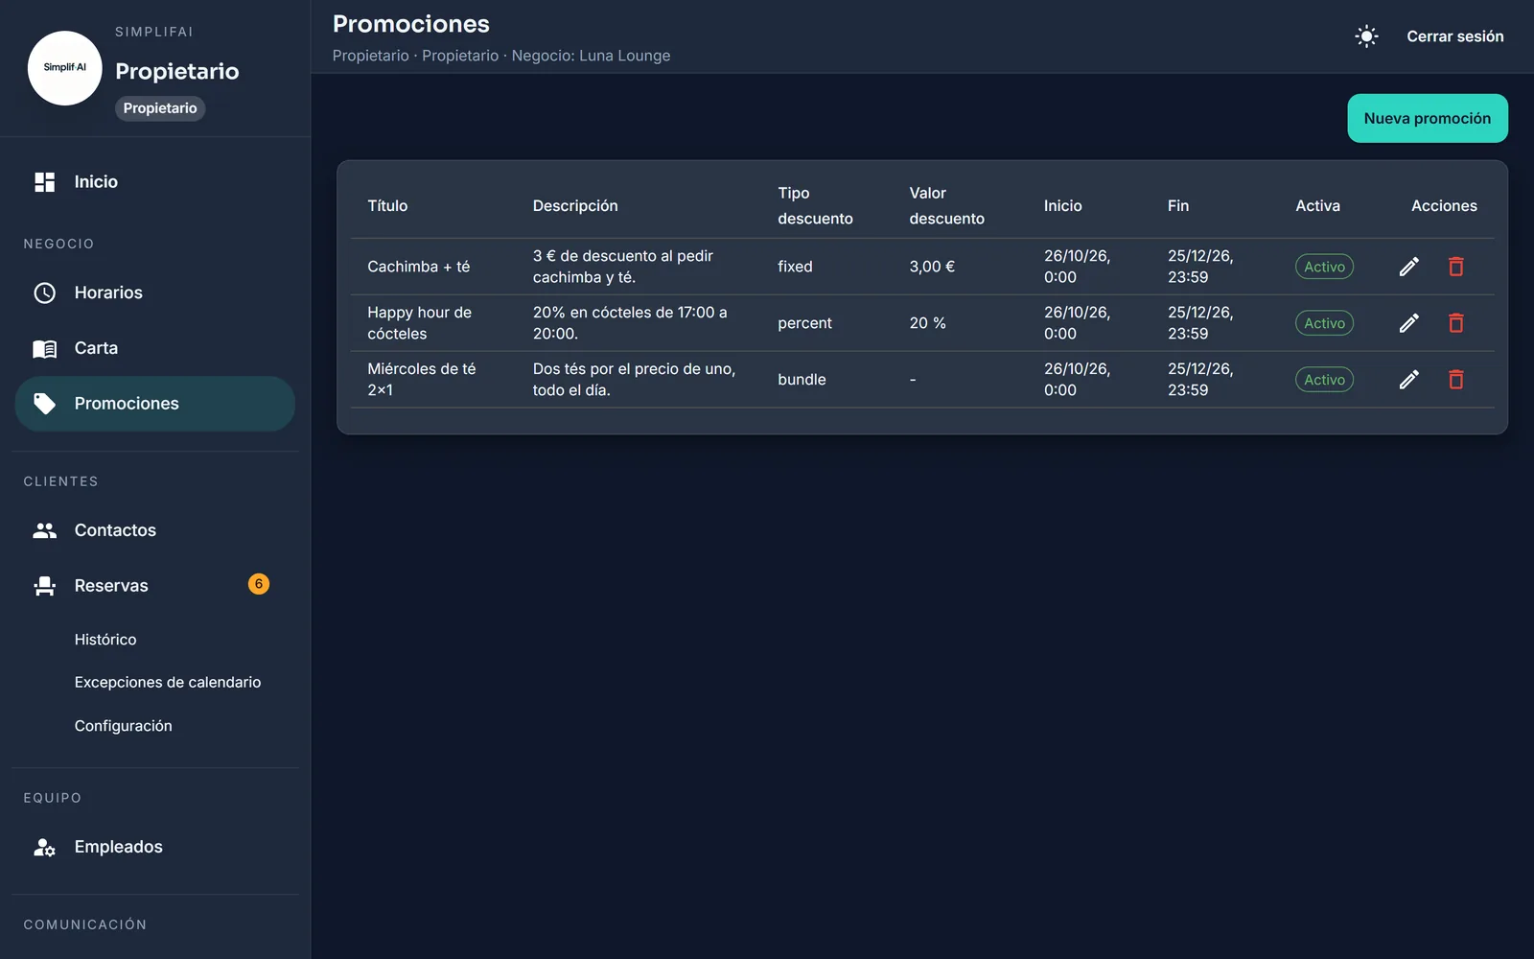Edit the Happy hour de cócteles promotion

(x=1408, y=323)
